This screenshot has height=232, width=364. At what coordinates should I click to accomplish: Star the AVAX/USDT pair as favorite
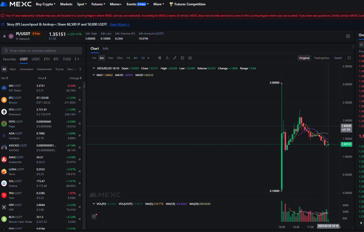tap(80, 159)
